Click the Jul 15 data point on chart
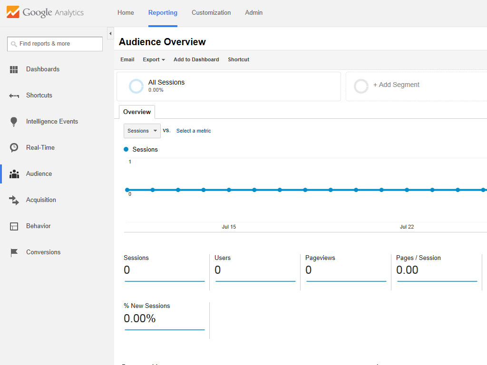Screen dimensions: 487x365 (229, 190)
